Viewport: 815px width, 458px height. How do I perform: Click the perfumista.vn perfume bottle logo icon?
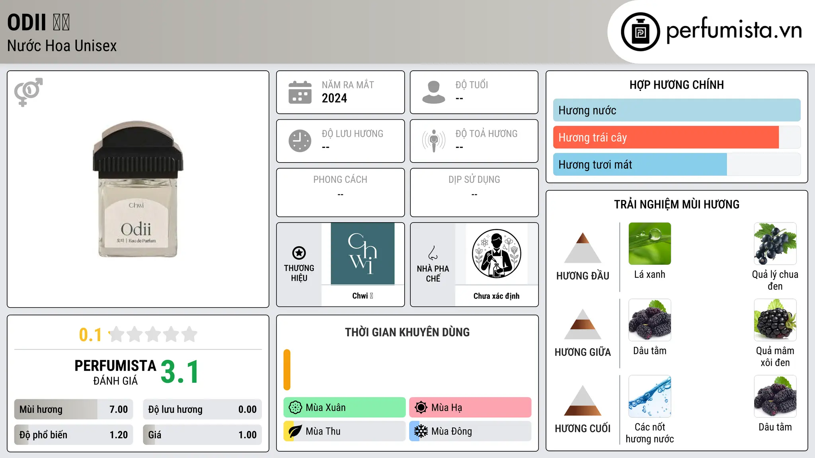coord(640,31)
